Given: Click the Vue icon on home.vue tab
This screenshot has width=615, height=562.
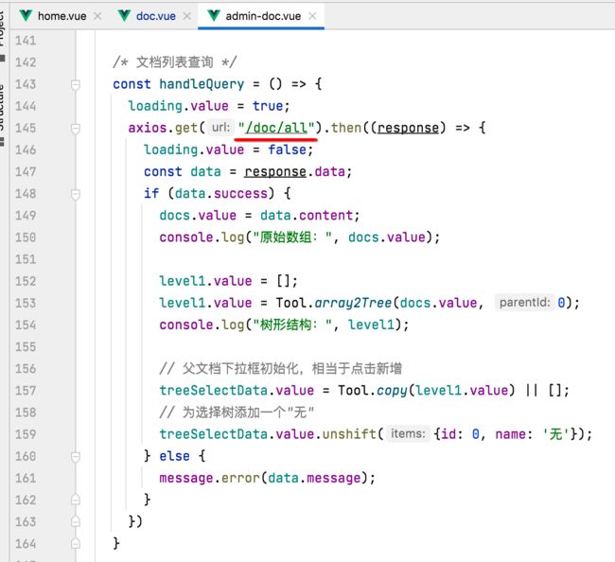Looking at the screenshot, I should pos(26,16).
